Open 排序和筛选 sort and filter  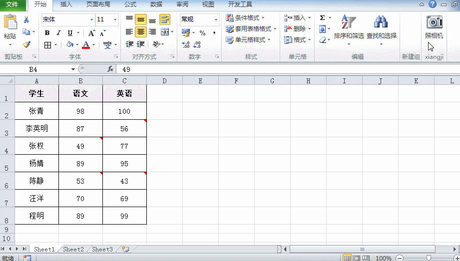pyautogui.click(x=349, y=29)
